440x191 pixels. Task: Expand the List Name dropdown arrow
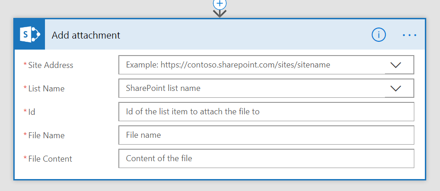click(x=395, y=88)
